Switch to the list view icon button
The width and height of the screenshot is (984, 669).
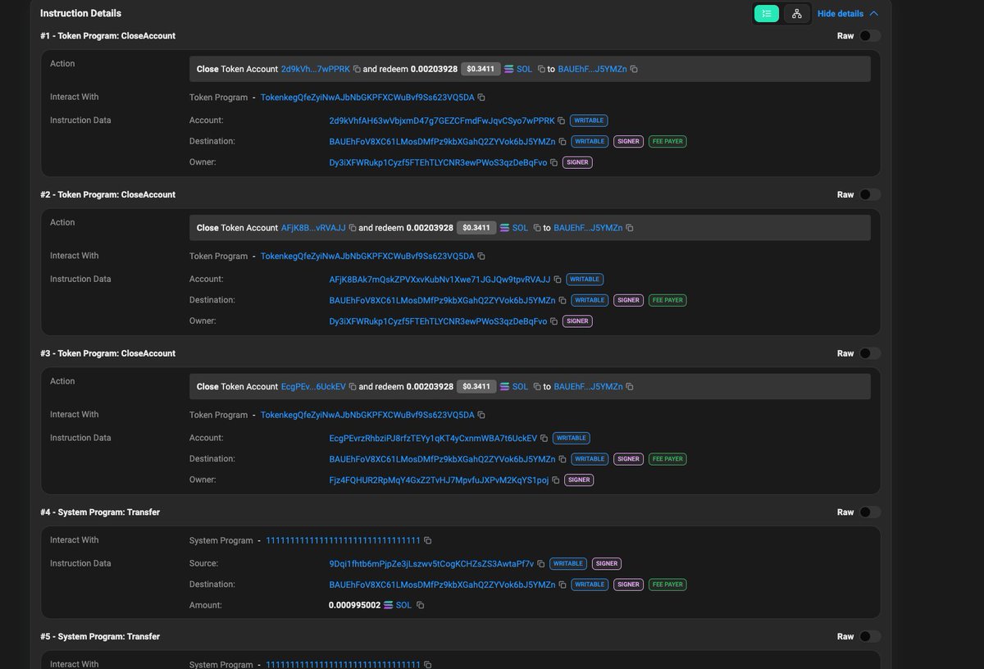point(767,13)
